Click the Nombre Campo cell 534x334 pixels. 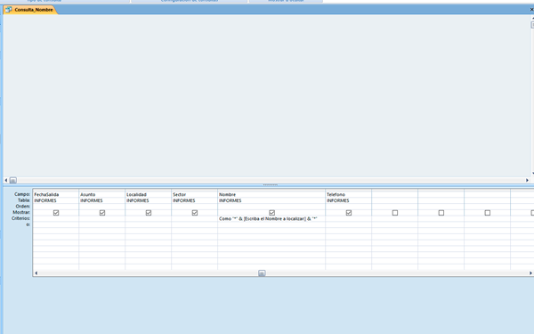tap(271, 194)
